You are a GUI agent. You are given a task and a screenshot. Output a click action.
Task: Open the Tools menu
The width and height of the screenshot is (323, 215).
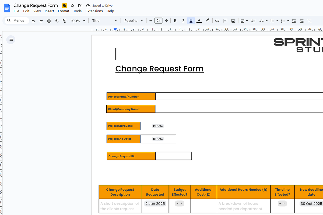point(77,11)
